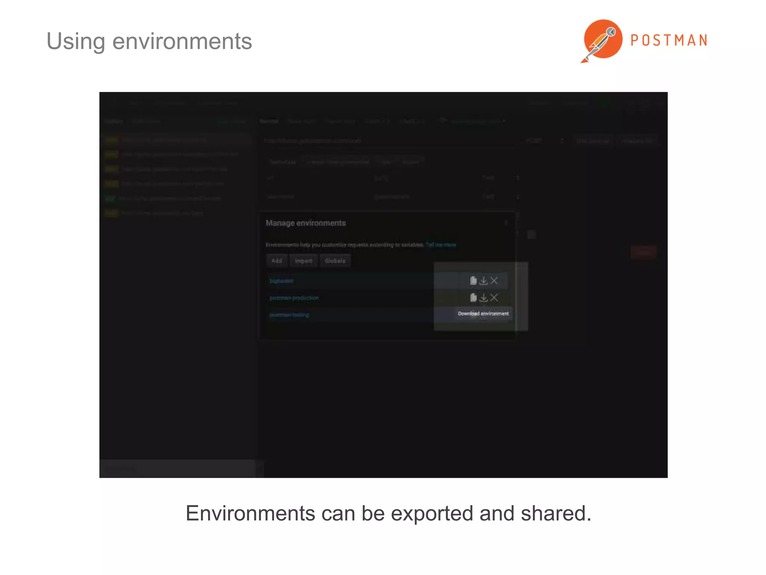Click the red button at the right edge
This screenshot has width=766, height=575.
point(643,252)
